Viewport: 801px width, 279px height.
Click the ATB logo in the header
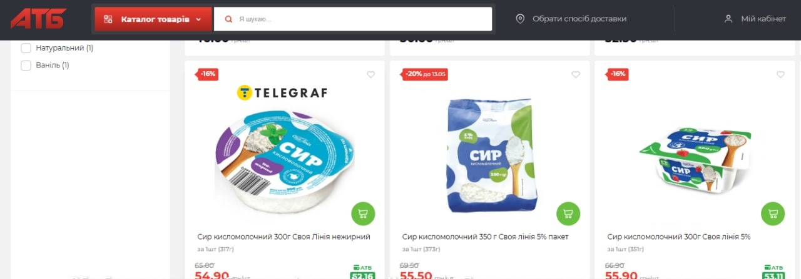coord(38,19)
